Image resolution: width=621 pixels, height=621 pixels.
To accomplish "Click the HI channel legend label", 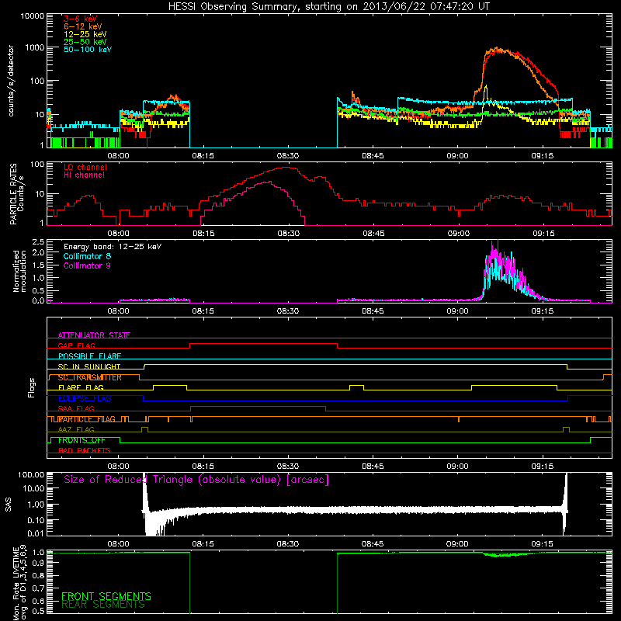I will (84, 175).
